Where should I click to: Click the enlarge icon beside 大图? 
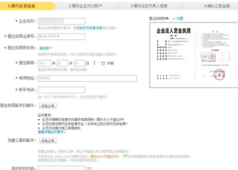[173, 19]
